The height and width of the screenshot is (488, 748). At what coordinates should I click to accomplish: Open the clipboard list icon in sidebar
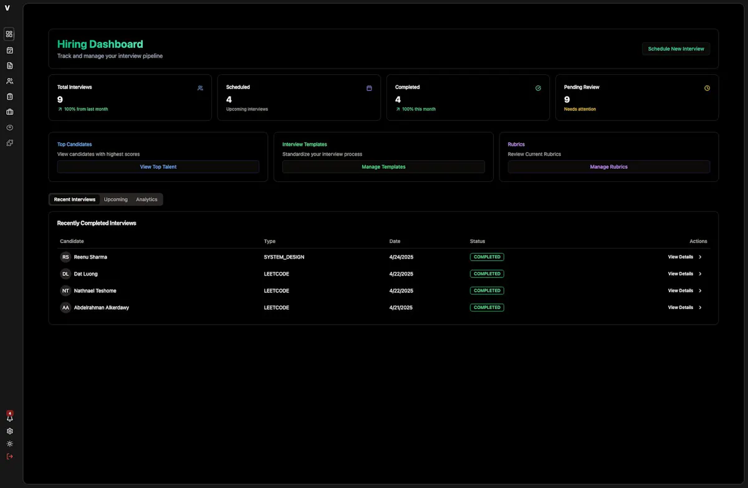9,97
